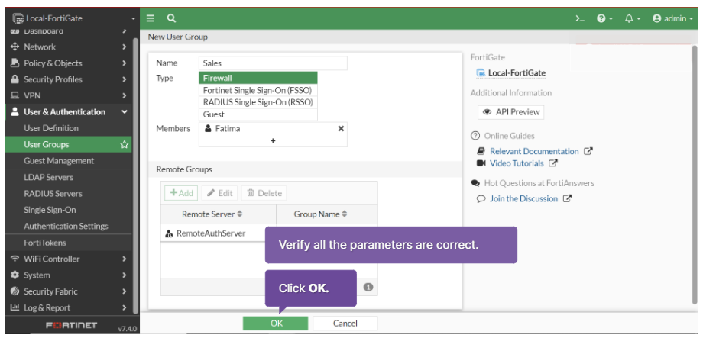This screenshot has height=338, width=703.
Task: Click Add in Remote Groups
Action: tap(182, 193)
